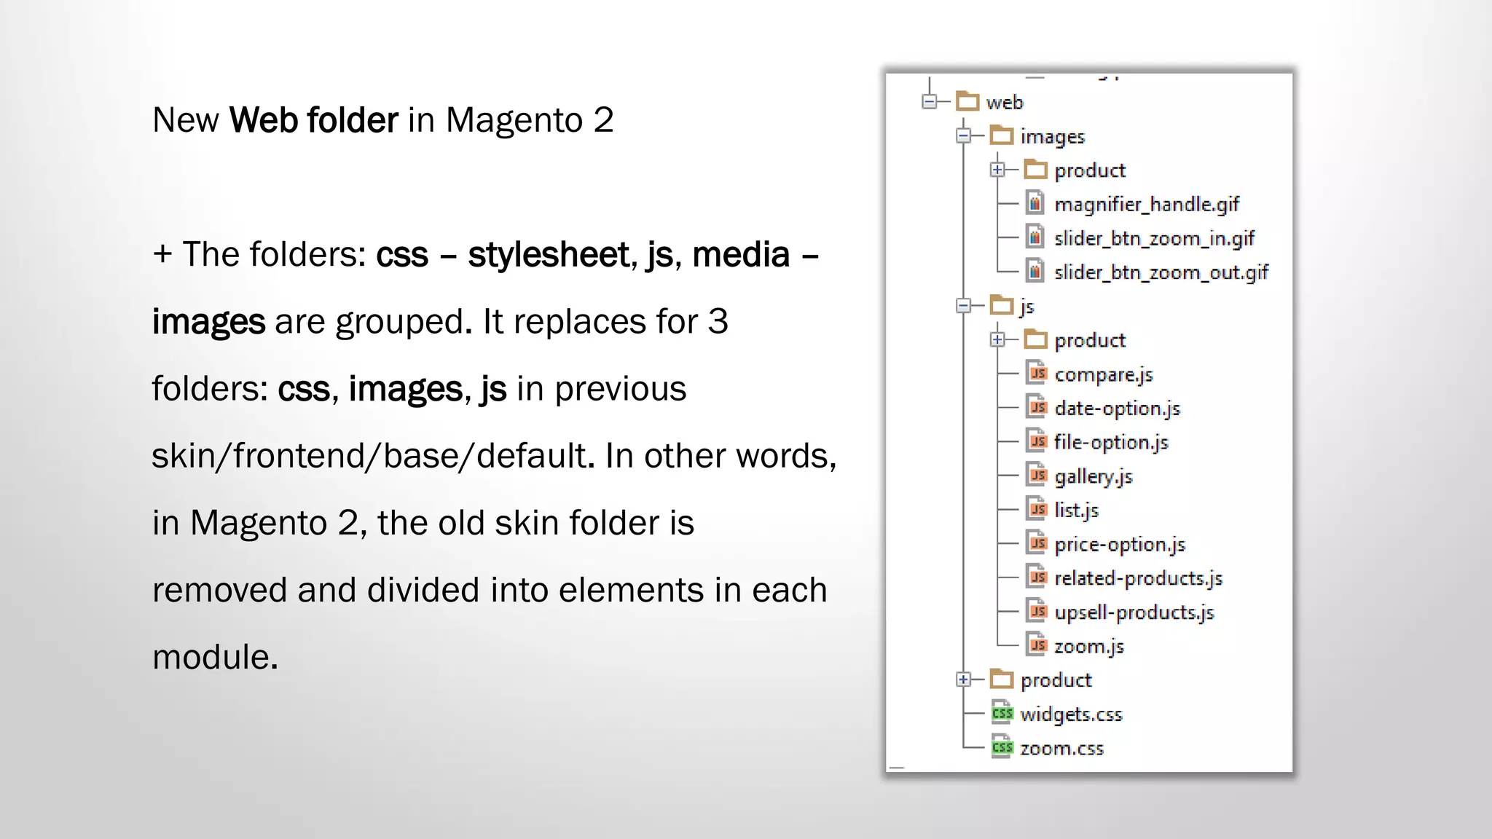Click the widgets.css file icon
Screen dimensions: 1492x839
[x=1002, y=712]
